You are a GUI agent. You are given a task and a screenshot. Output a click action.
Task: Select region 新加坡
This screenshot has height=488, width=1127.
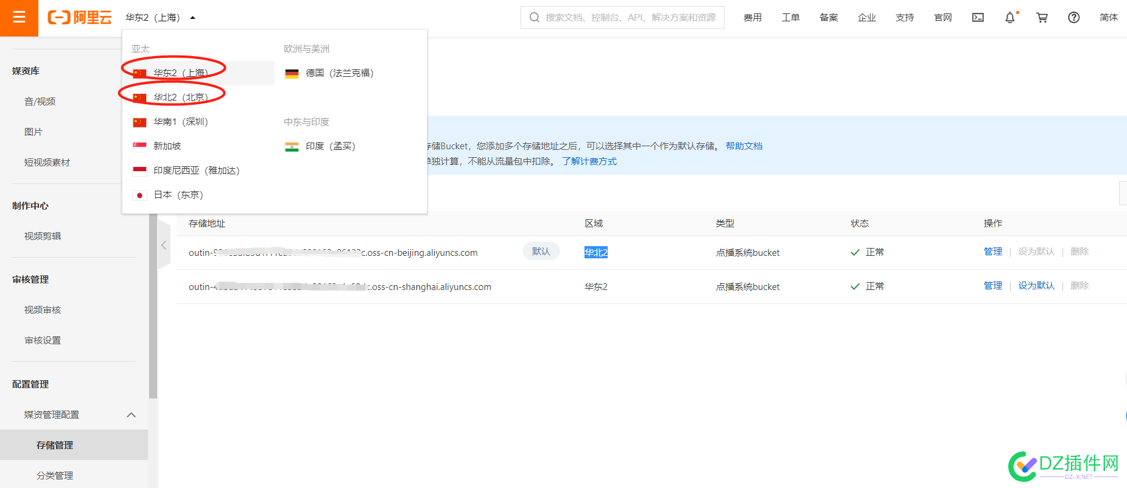point(198,146)
